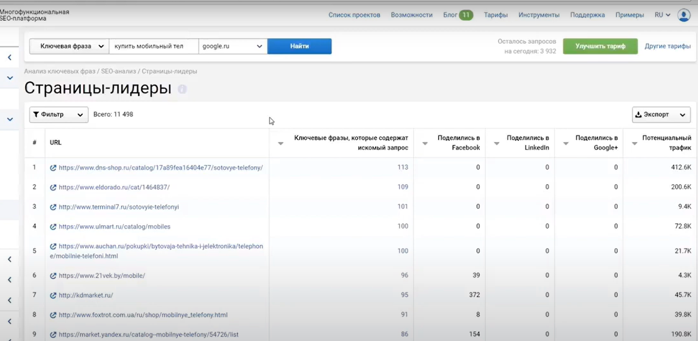Open Возможности in top menu
The height and width of the screenshot is (341, 698).
(412, 15)
